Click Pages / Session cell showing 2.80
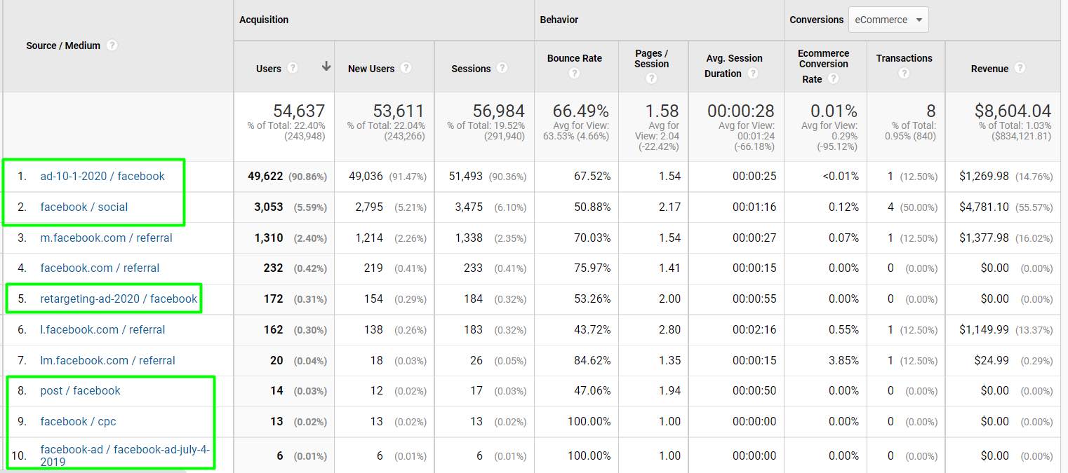The height and width of the screenshot is (473, 1068). tap(670, 329)
